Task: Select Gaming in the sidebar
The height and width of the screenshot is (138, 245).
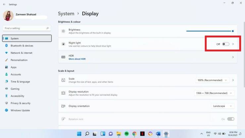Action: [15, 89]
